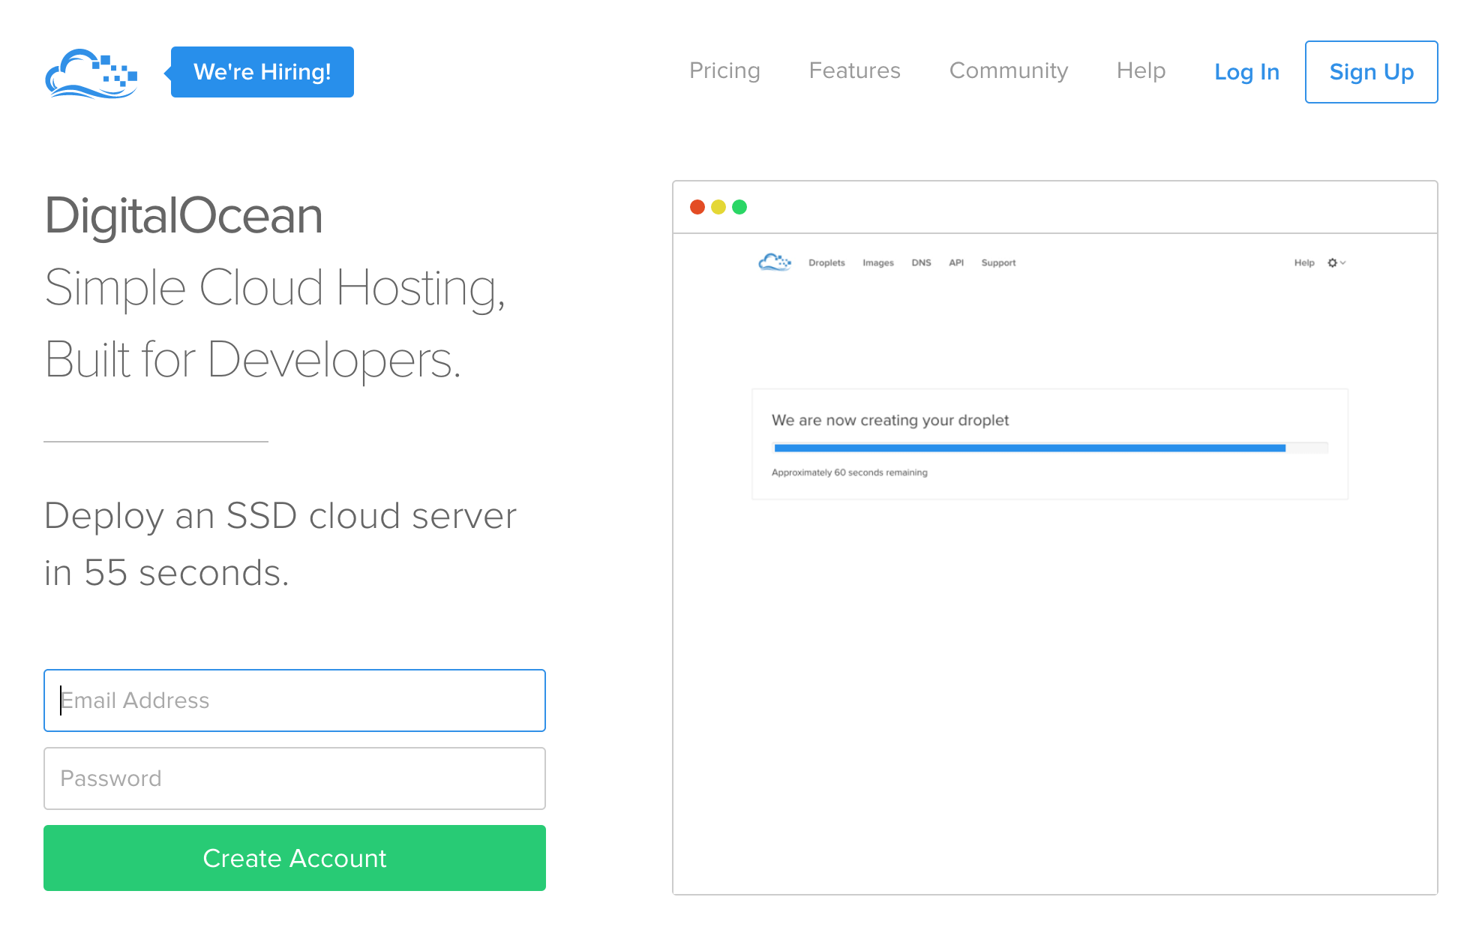The image size is (1470, 927).
Task: Click the DigitalOcean cloud logo in the header
Action: 91,73
